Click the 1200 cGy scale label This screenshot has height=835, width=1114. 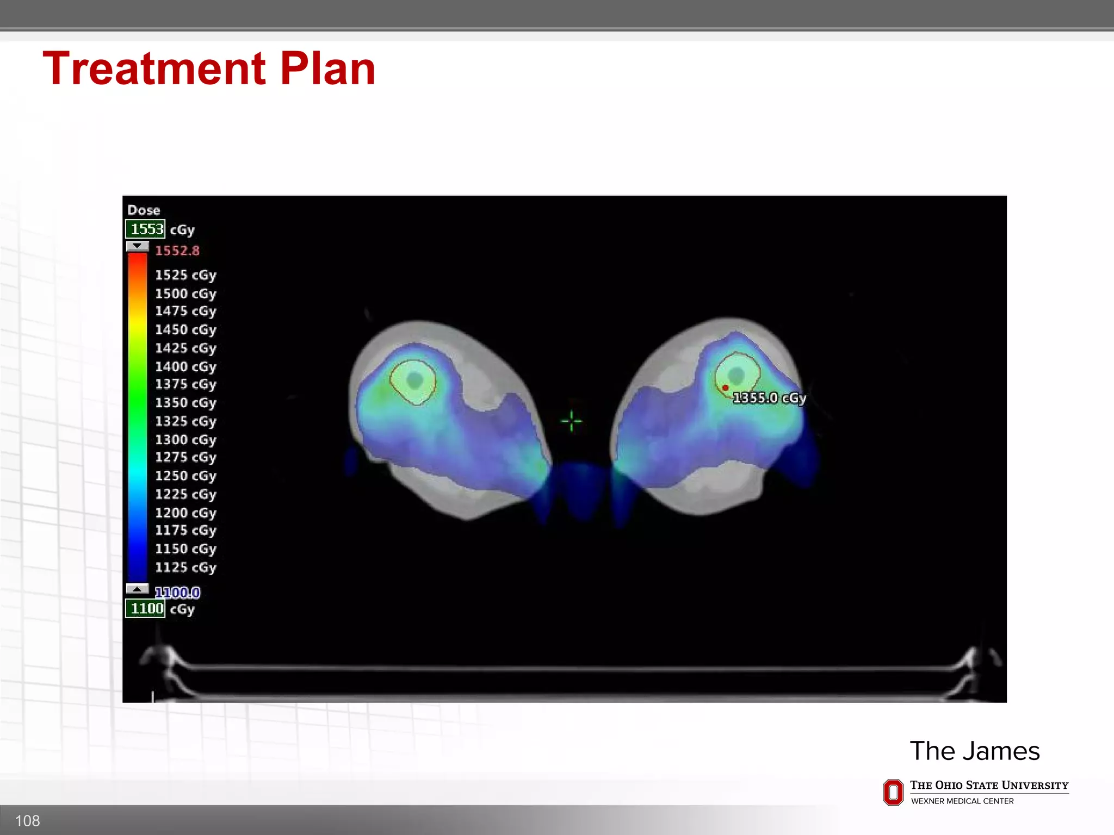tap(185, 513)
